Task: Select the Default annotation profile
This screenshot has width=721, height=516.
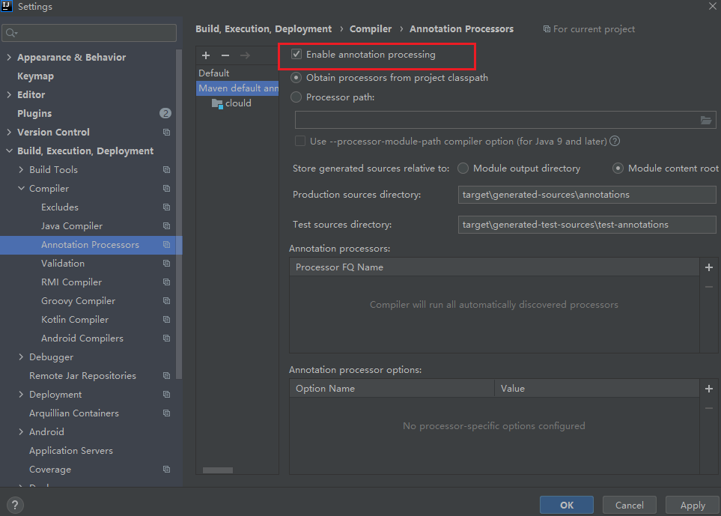Action: click(x=214, y=73)
